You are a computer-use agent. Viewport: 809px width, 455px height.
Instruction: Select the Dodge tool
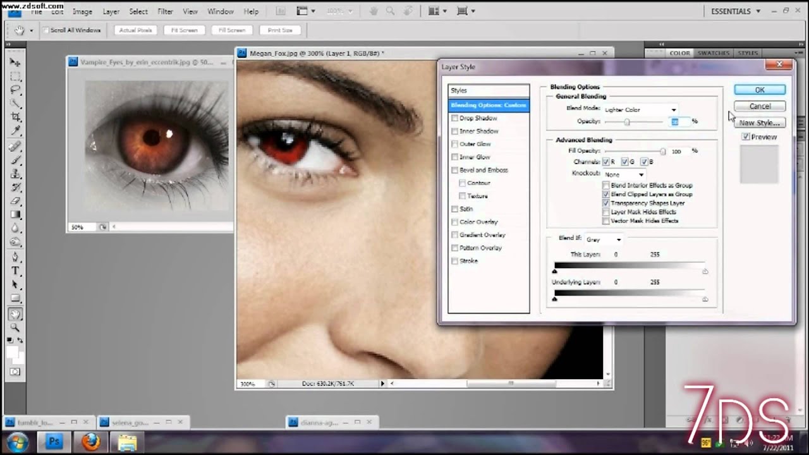pos(15,243)
